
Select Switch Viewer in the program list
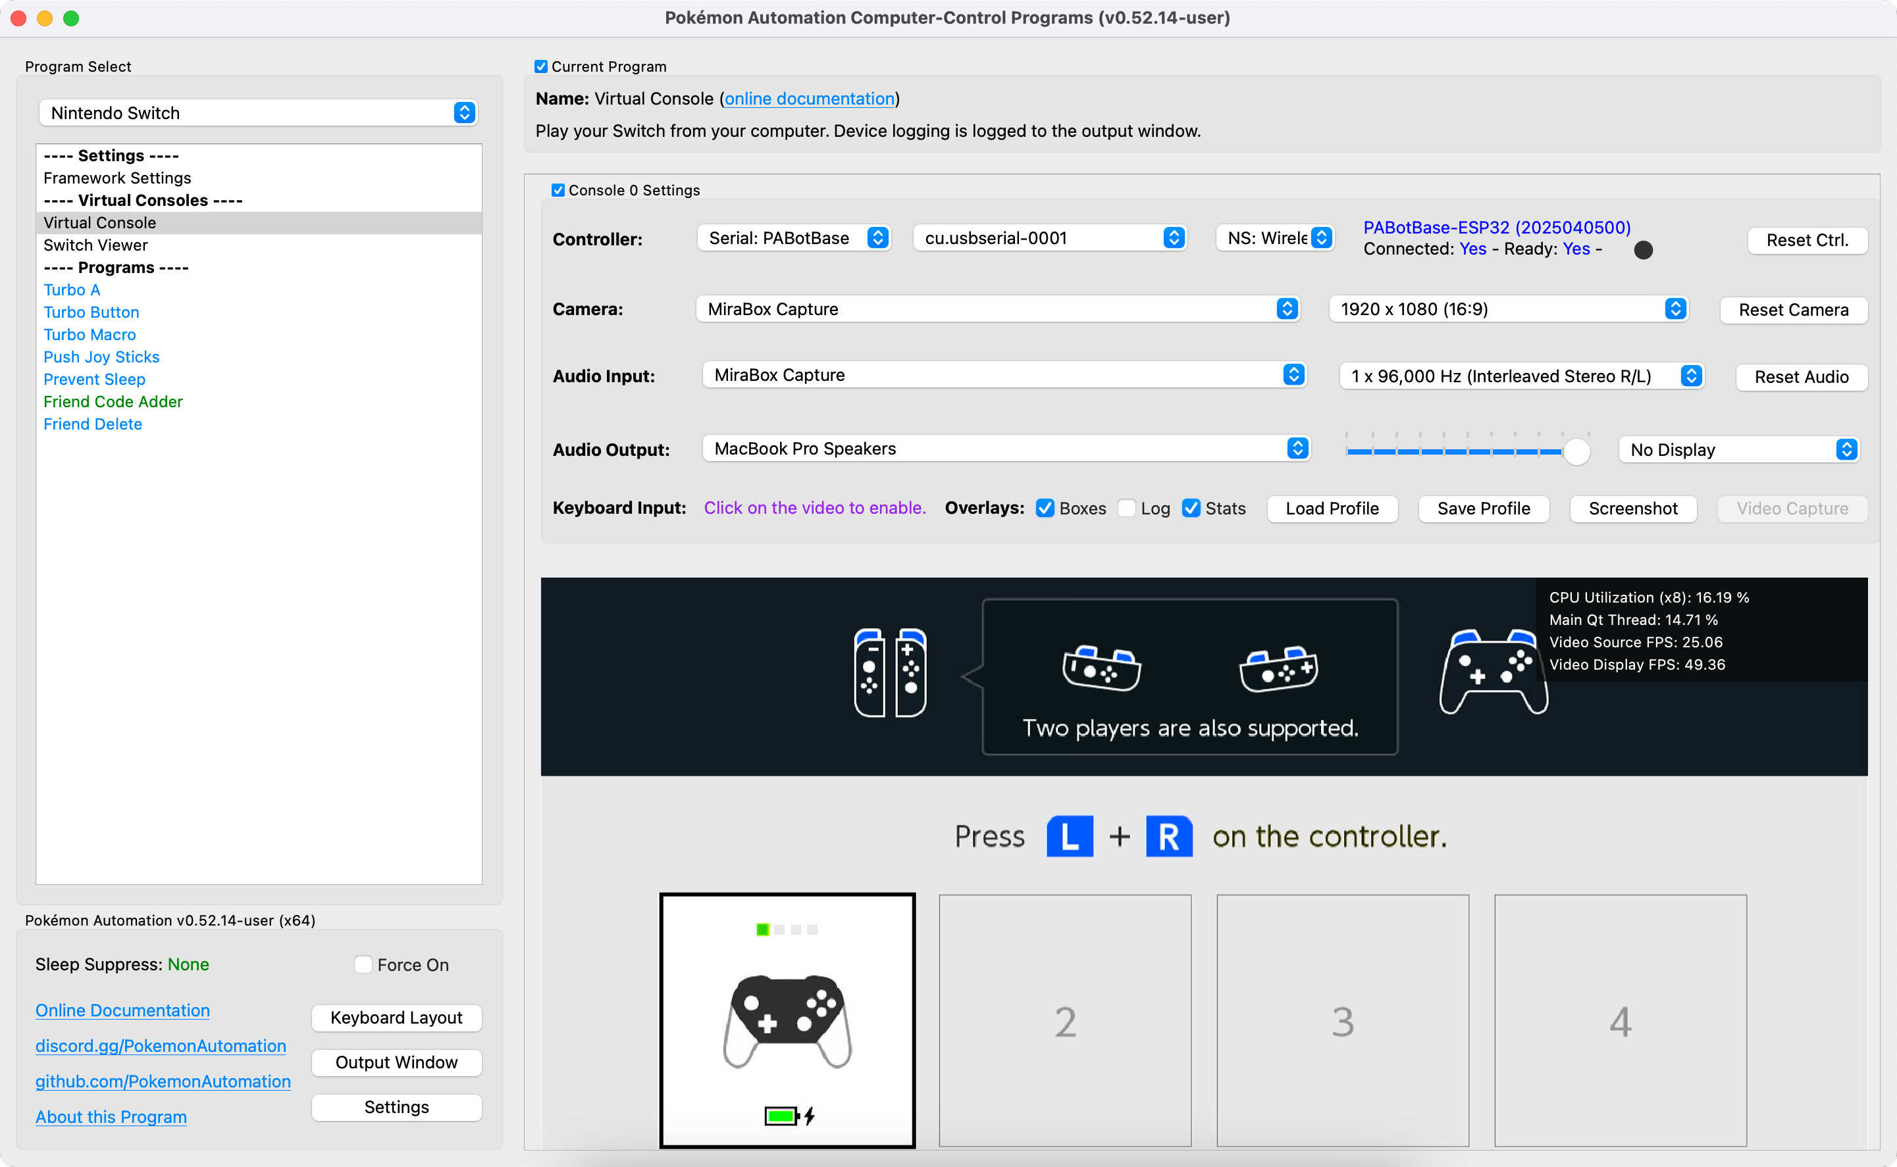click(95, 245)
